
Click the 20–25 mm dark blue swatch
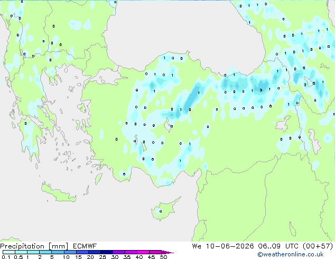94,252
